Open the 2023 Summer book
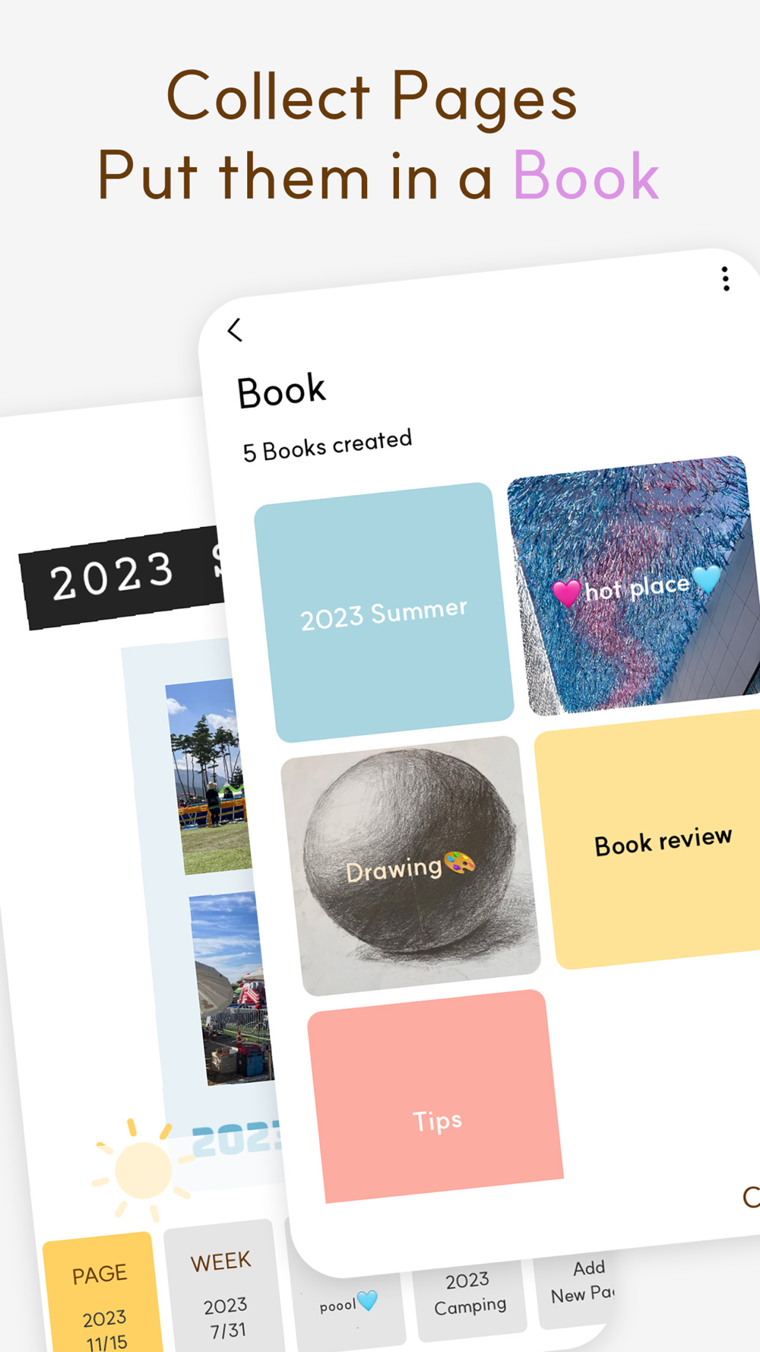 coord(384,613)
